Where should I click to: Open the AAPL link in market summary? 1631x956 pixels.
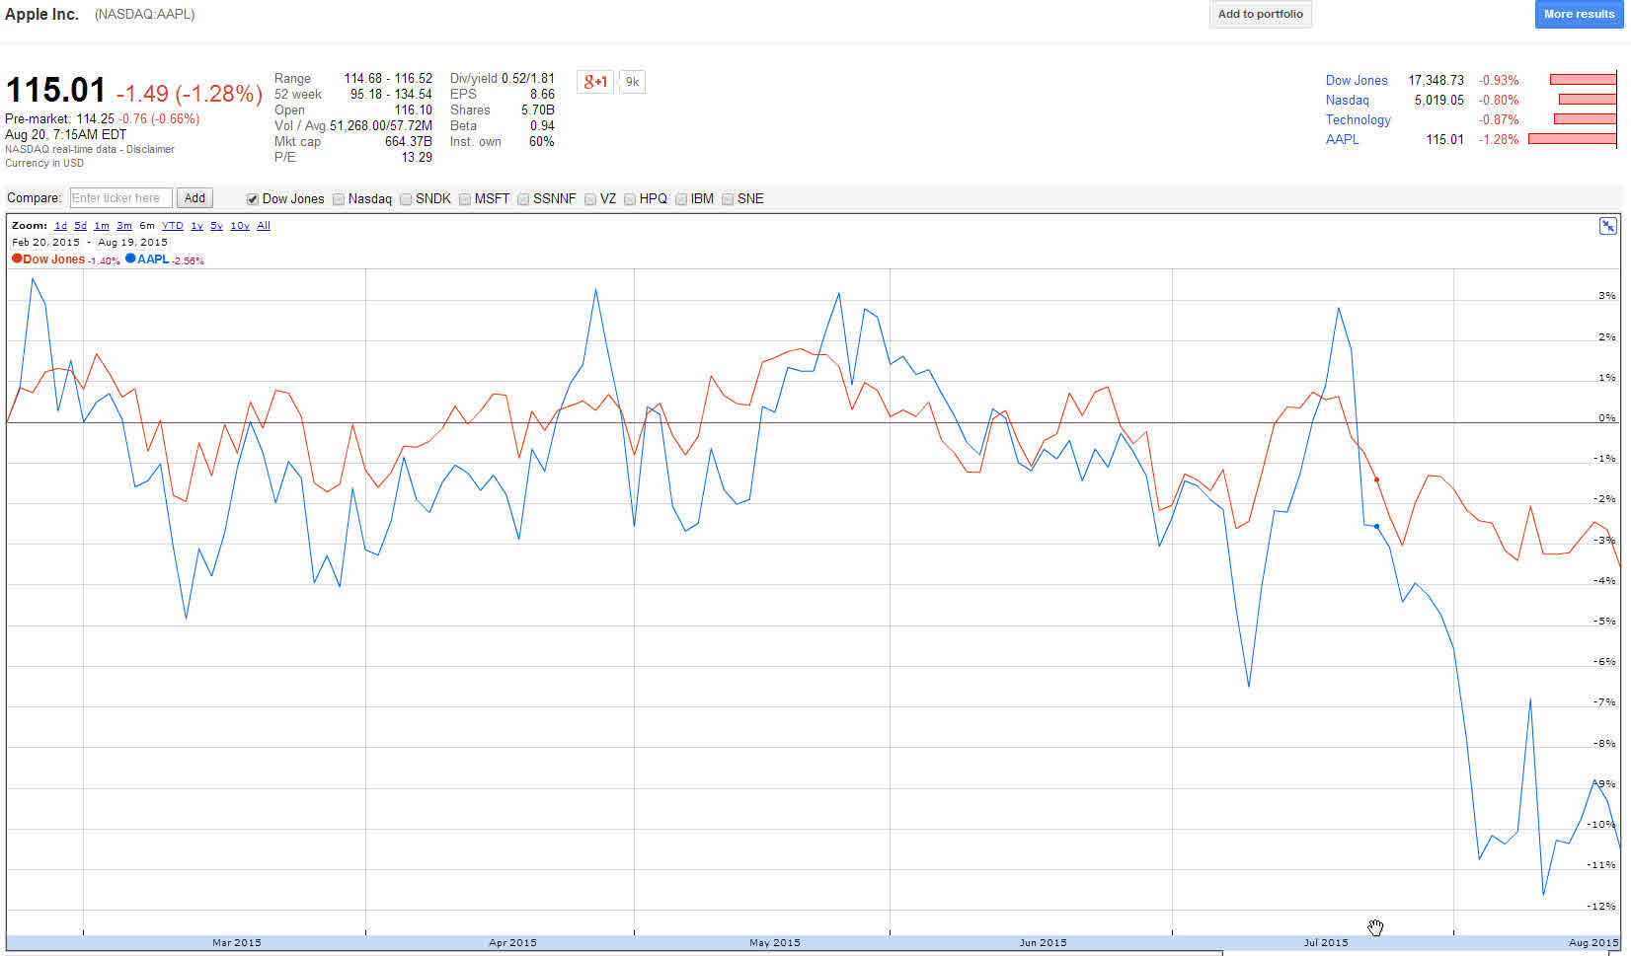pyautogui.click(x=1343, y=140)
